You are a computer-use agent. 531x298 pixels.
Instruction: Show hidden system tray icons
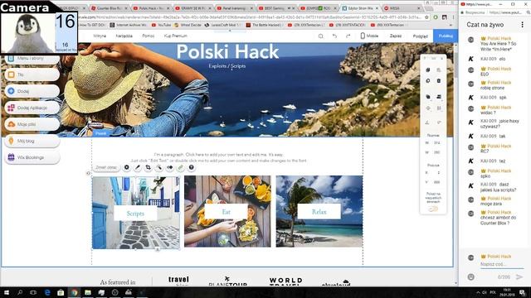pyautogui.click(x=478, y=292)
